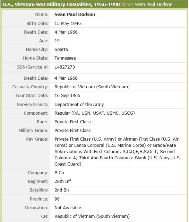
Task: Click the Company value B Co
Action: [59, 173]
